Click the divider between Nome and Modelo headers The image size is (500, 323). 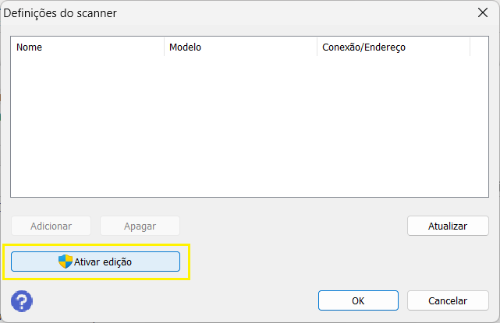165,47
